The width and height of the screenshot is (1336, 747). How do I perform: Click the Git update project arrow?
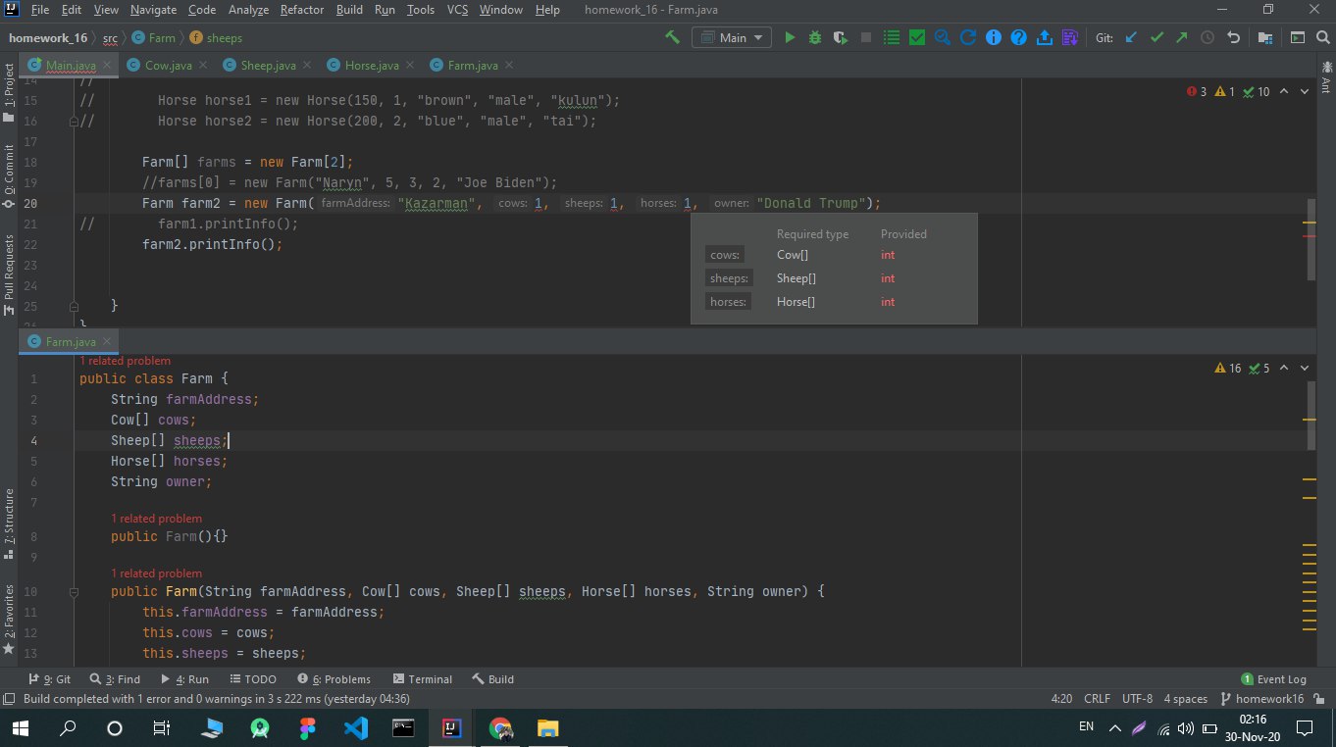[x=1131, y=37]
